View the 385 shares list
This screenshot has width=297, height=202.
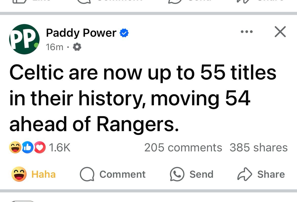click(259, 147)
